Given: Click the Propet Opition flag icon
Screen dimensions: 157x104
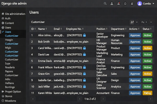Looking at the screenshot, I should tap(3, 92).
